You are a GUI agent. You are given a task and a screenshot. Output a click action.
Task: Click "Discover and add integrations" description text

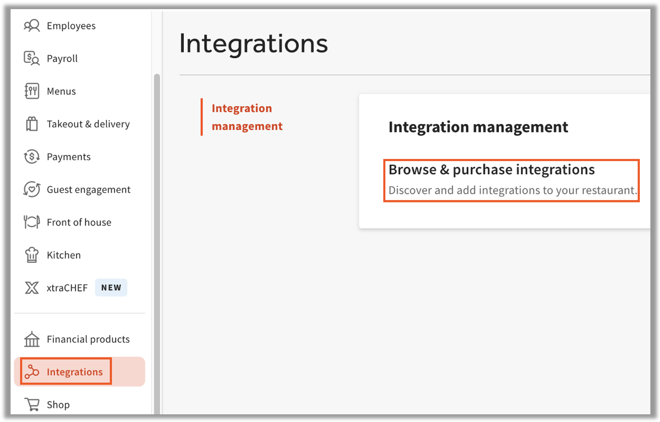point(512,191)
